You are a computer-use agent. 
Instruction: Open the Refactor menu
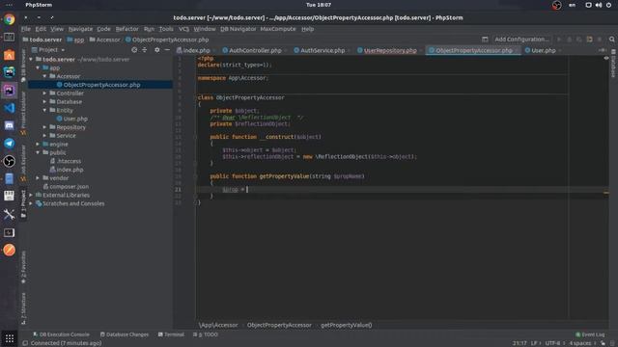pos(126,29)
